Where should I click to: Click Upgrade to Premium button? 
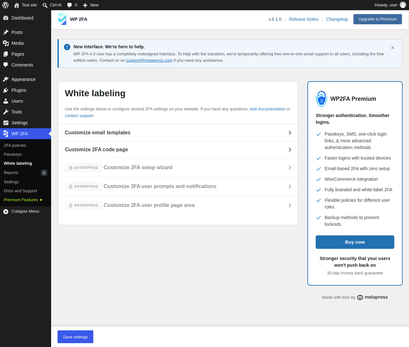point(378,19)
